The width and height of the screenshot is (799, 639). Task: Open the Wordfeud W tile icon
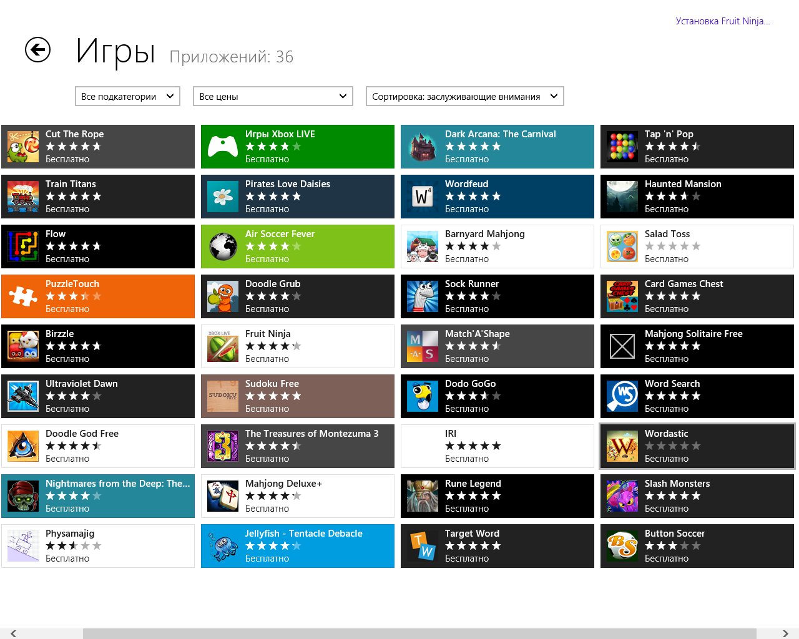point(423,197)
